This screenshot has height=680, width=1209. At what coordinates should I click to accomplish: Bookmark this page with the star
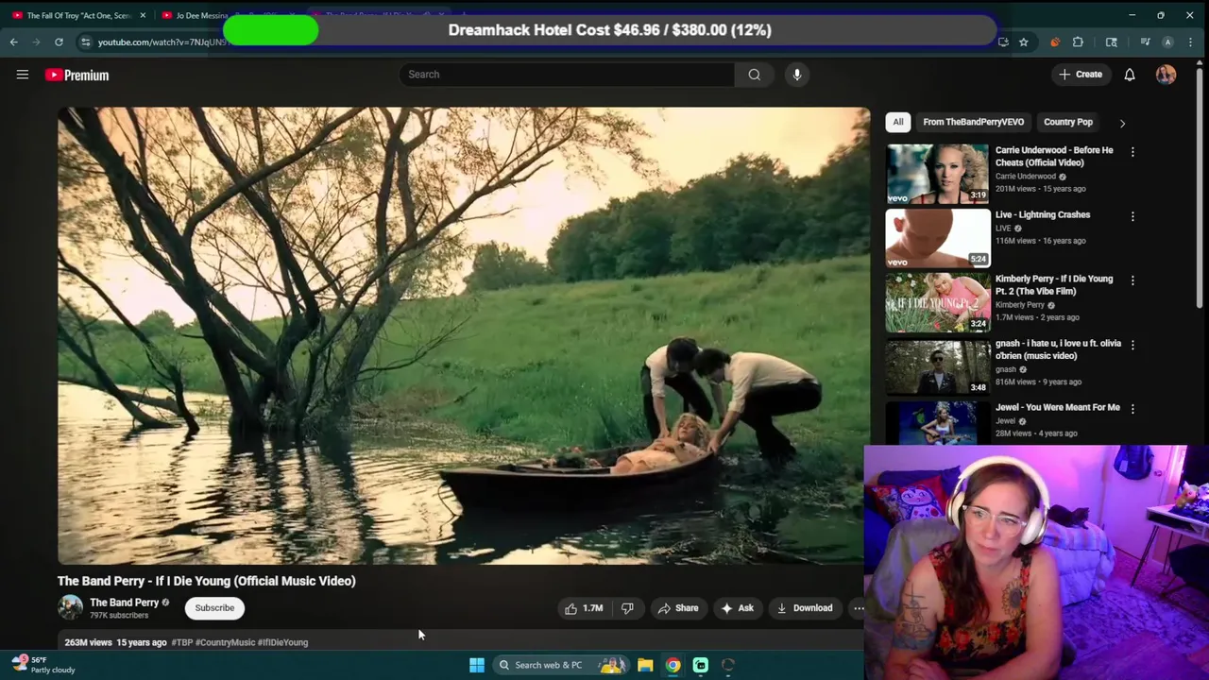tap(1023, 42)
